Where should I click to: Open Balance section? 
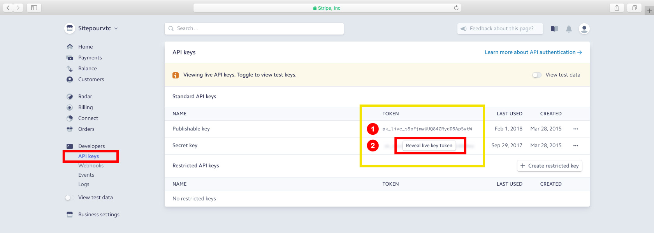88,69
